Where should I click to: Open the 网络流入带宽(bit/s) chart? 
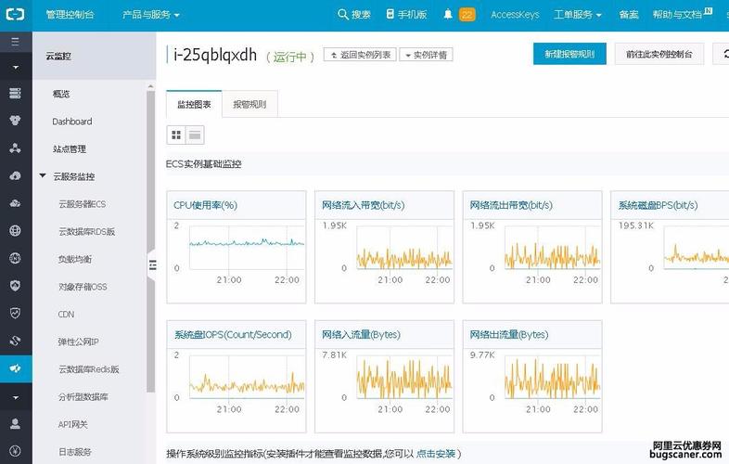coord(385,247)
